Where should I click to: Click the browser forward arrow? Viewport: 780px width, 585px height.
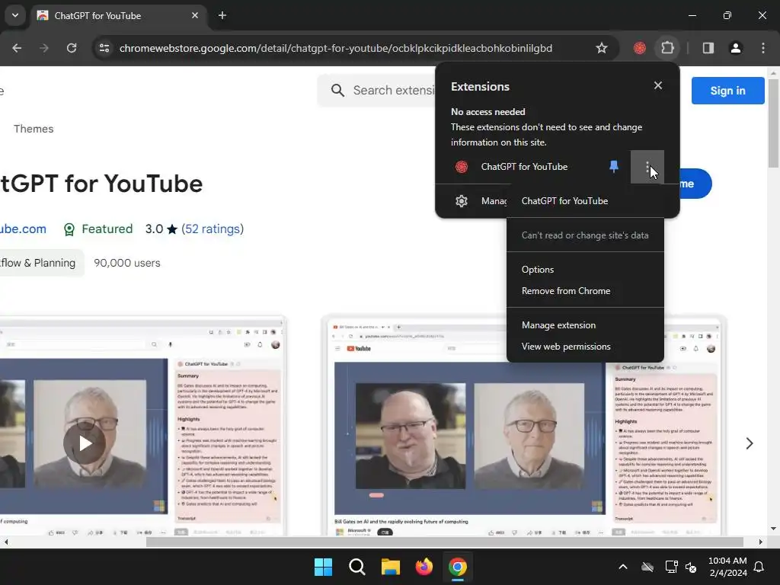point(44,48)
